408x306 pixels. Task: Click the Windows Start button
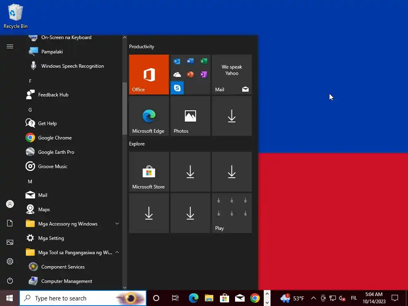tap(10, 298)
